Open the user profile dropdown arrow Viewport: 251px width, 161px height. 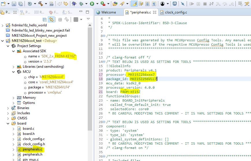pyautogui.click(x=168, y=4)
